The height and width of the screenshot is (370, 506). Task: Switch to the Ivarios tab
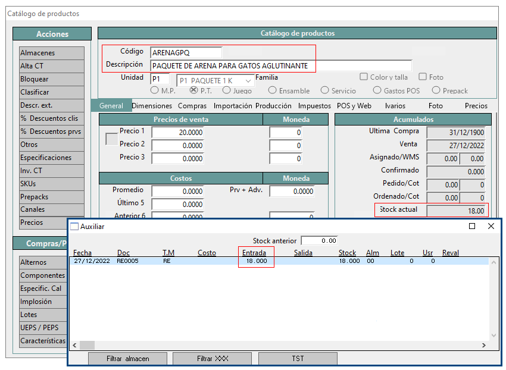click(395, 106)
